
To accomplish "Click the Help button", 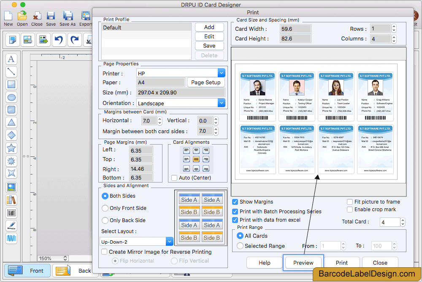I will click(x=265, y=263).
